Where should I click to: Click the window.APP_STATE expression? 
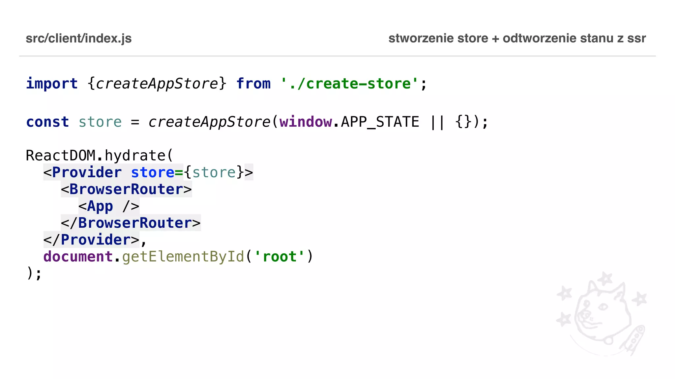pos(349,122)
